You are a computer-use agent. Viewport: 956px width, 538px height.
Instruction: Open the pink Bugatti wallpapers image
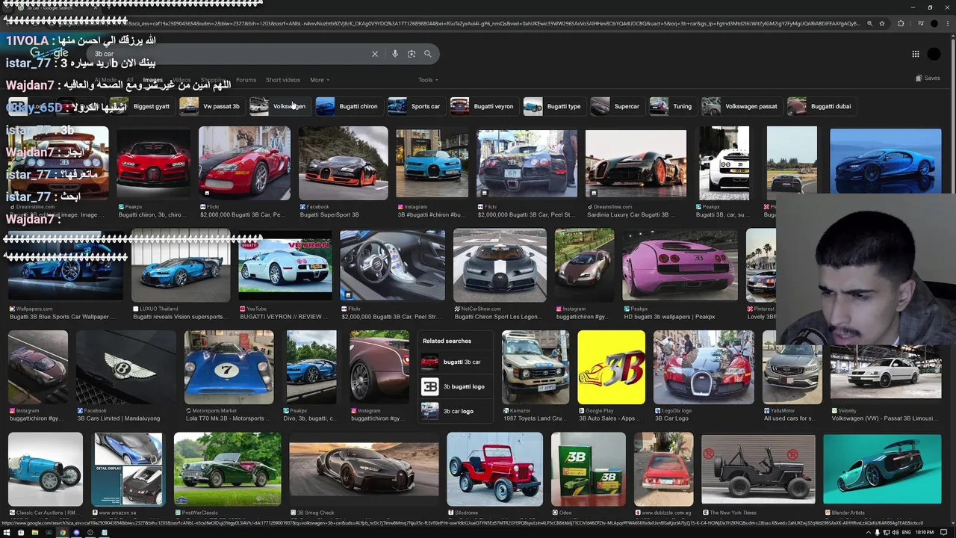680,265
